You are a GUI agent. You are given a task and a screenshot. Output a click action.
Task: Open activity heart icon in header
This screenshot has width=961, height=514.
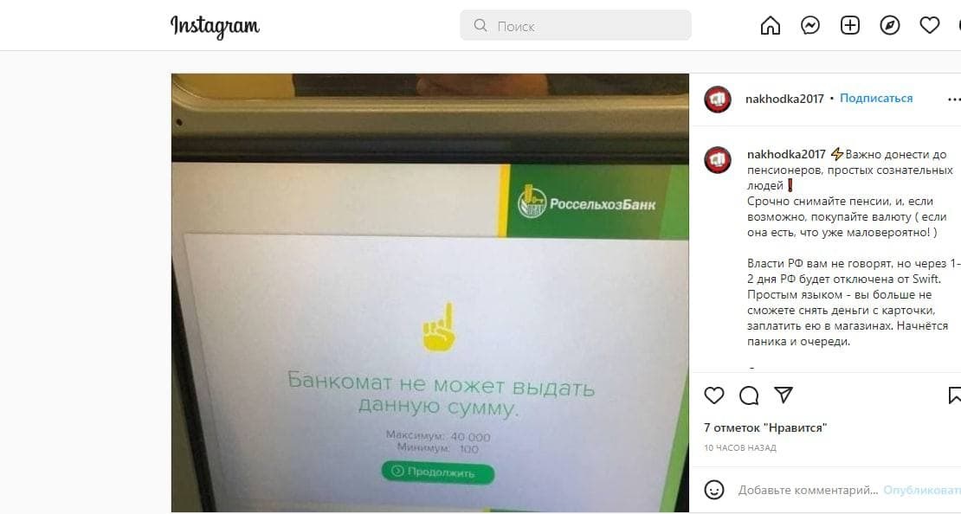pos(929,26)
